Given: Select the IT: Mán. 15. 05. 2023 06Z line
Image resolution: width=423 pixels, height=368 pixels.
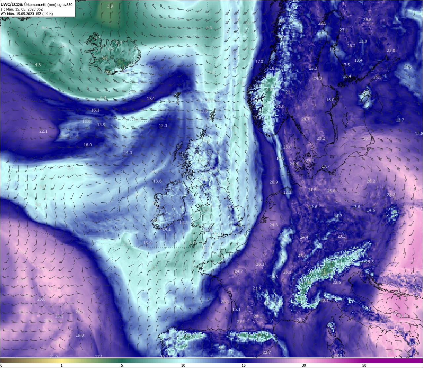Looking at the screenshot, I should 21,9.
